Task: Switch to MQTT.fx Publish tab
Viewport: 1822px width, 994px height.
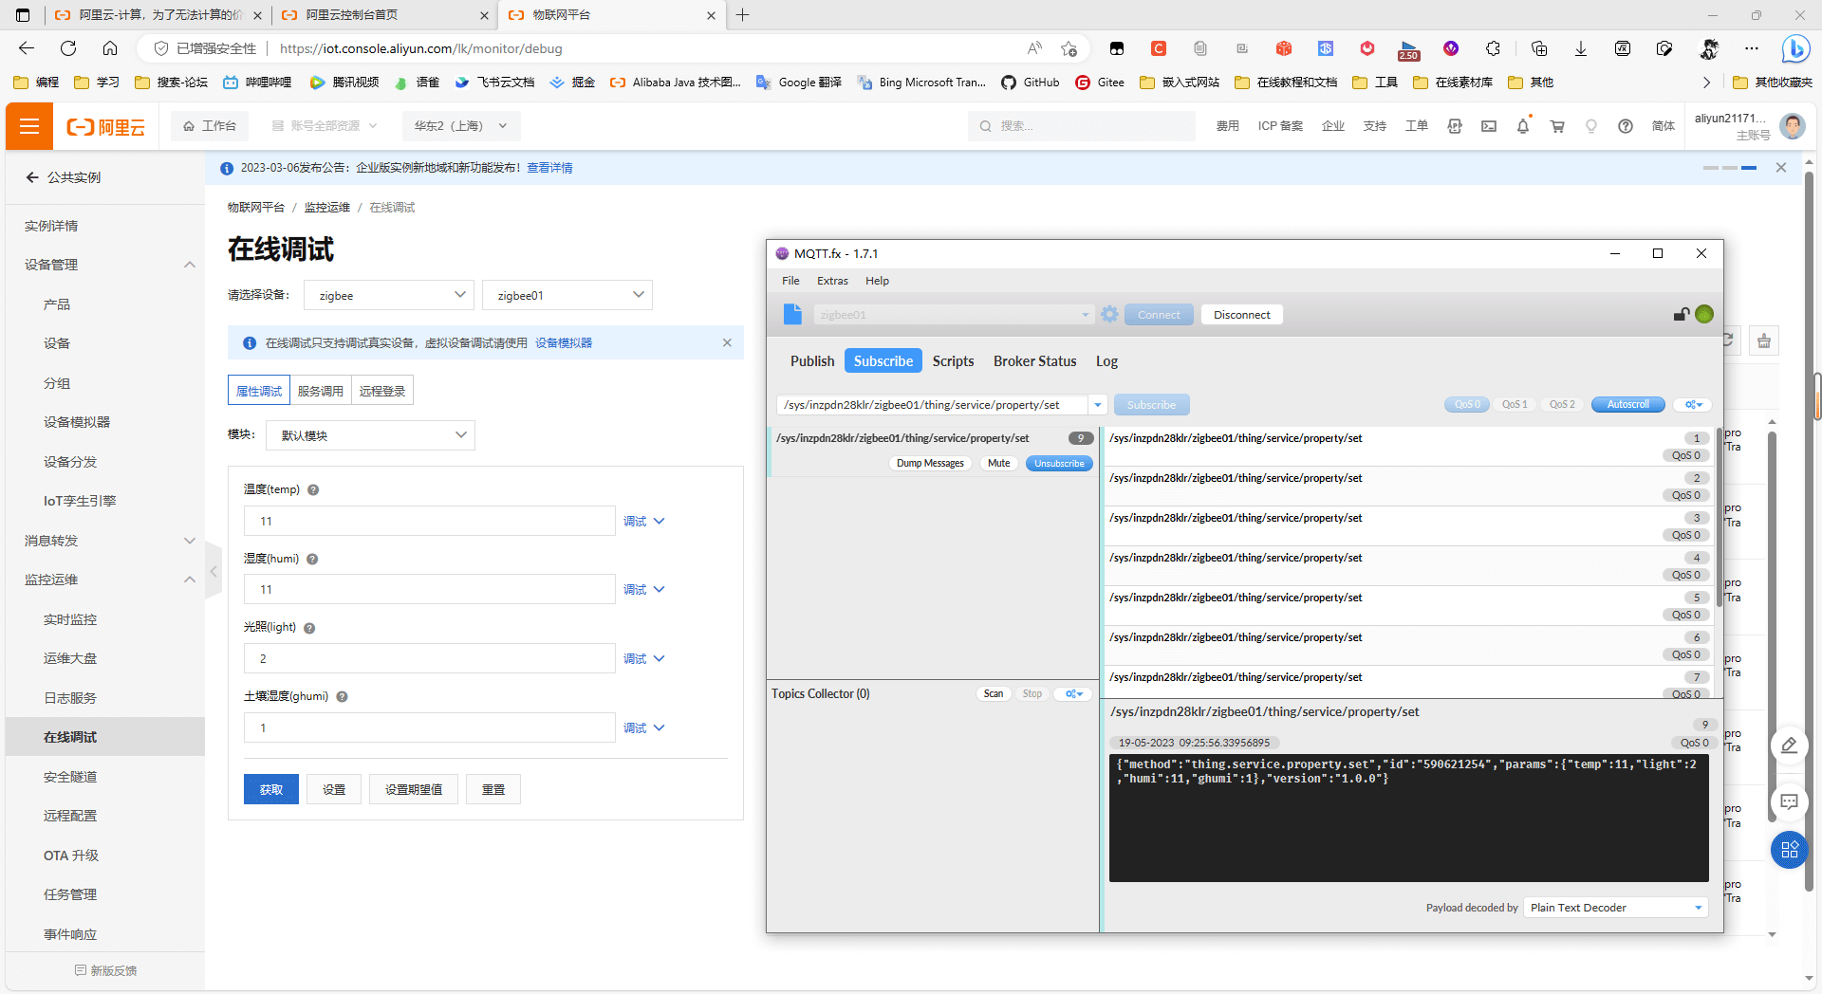Action: pyautogui.click(x=812, y=361)
